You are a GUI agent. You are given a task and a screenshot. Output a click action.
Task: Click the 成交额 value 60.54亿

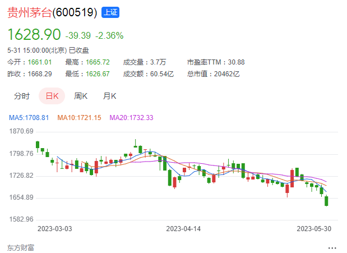[162, 74]
